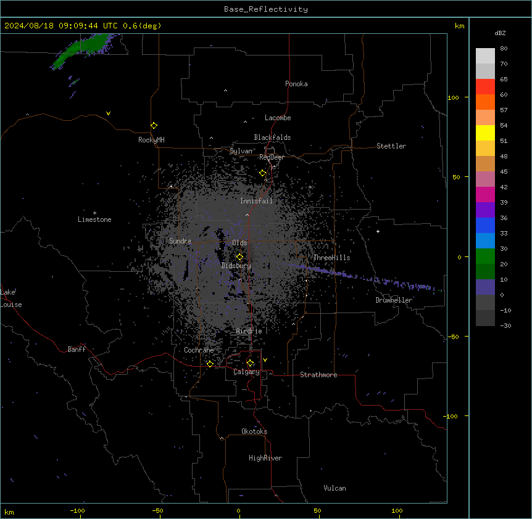Click the yellow station marker above Calgary
The height and width of the screenshot is (519, 532).
click(x=250, y=363)
